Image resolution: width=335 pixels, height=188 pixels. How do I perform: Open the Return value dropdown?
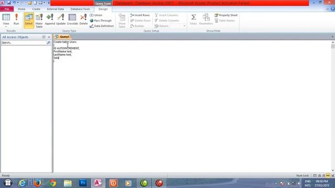[184, 26]
